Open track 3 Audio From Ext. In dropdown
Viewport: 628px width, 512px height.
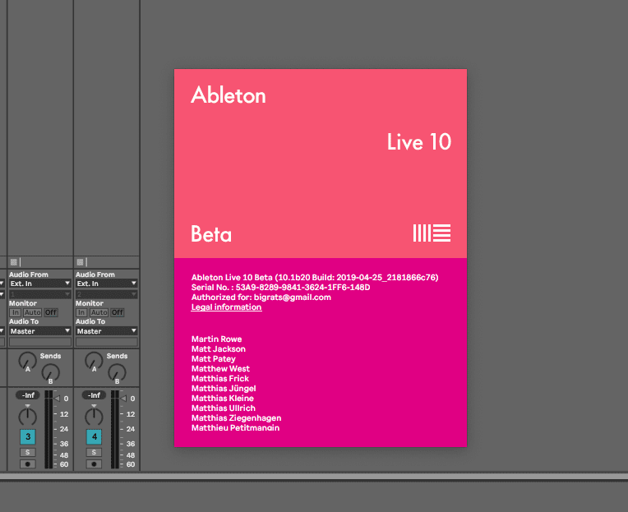[x=40, y=284]
